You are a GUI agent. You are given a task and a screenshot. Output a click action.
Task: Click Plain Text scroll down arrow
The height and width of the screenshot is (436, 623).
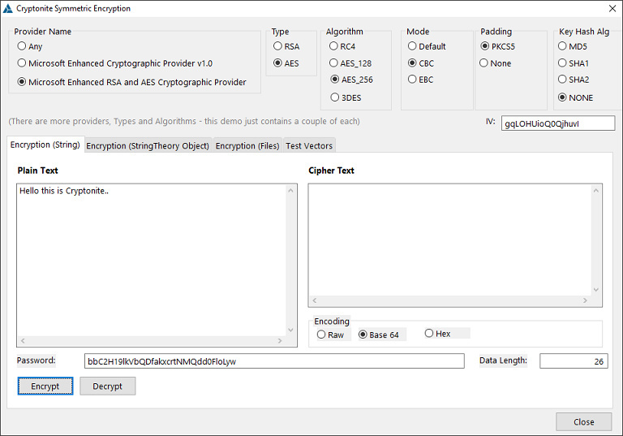point(291,330)
